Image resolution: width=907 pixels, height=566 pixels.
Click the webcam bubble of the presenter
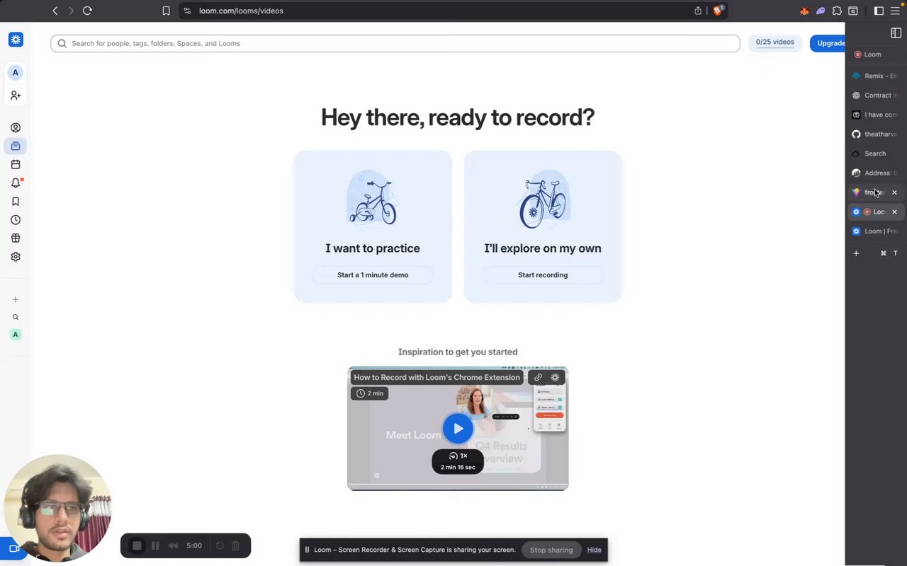coord(57,509)
